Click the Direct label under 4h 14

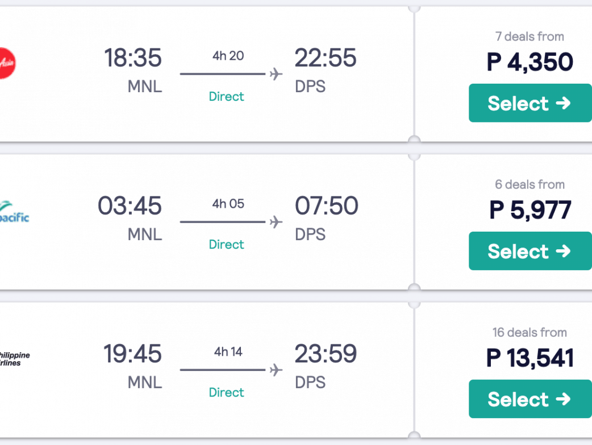(226, 393)
